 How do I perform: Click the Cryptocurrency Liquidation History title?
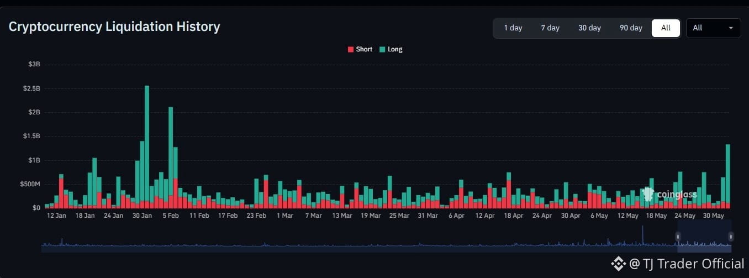(x=114, y=27)
